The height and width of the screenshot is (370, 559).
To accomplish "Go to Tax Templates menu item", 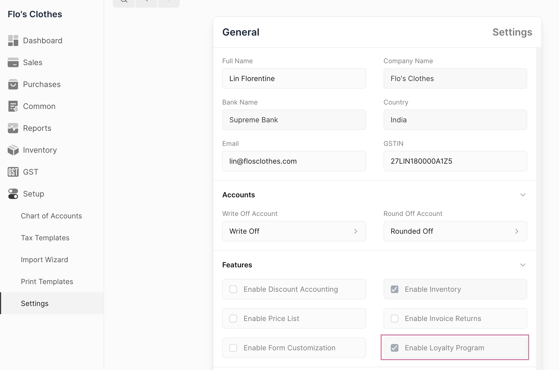I will pyautogui.click(x=45, y=238).
